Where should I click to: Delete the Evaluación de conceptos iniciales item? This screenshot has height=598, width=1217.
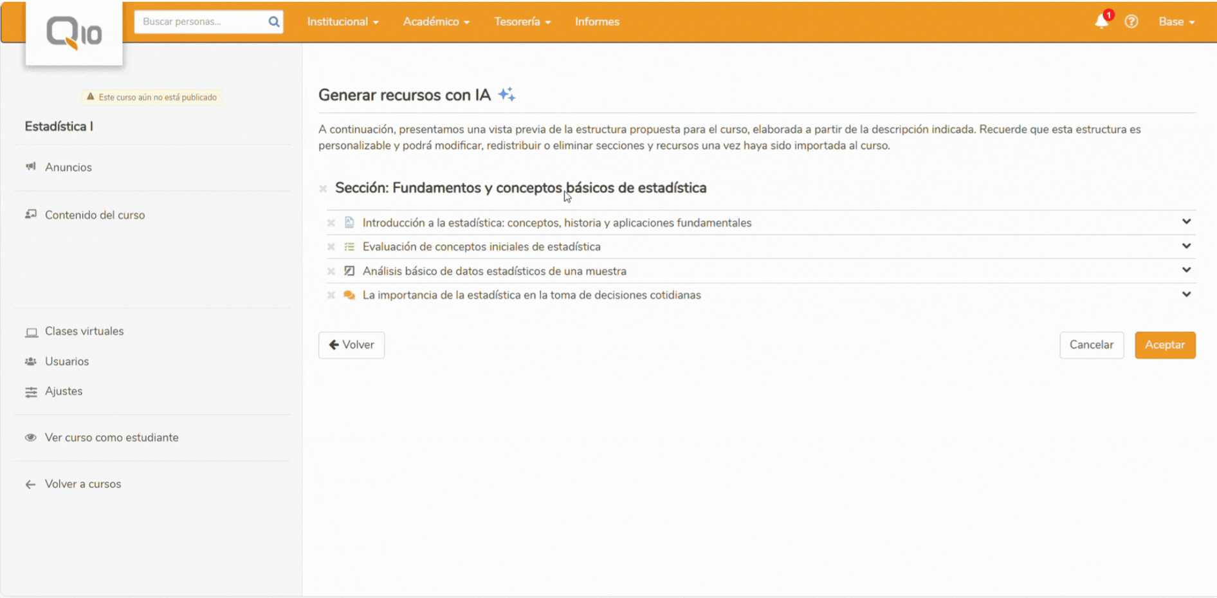(x=331, y=247)
